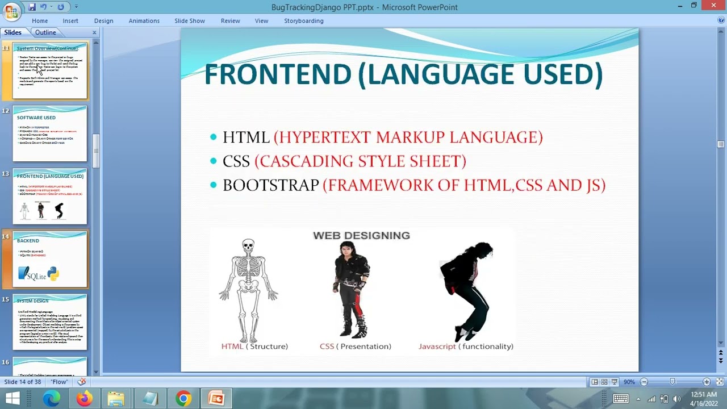Screen dimensions: 727x409
Task: Switch to Slide Sorter view
Action: pos(604,382)
